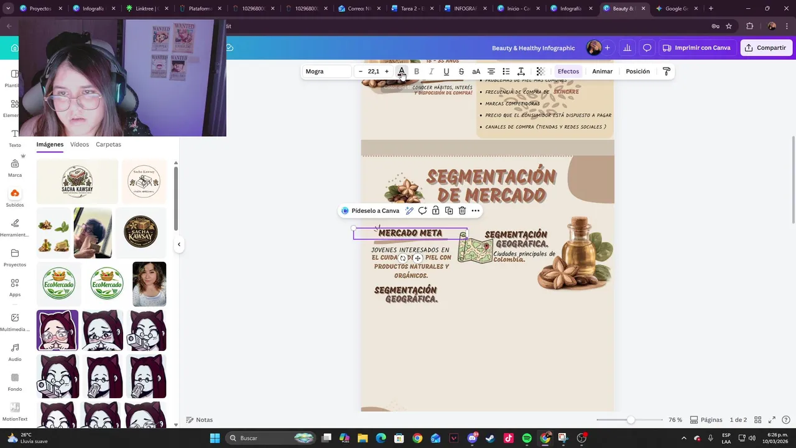Bookmark this page with the star icon

[x=729, y=26]
